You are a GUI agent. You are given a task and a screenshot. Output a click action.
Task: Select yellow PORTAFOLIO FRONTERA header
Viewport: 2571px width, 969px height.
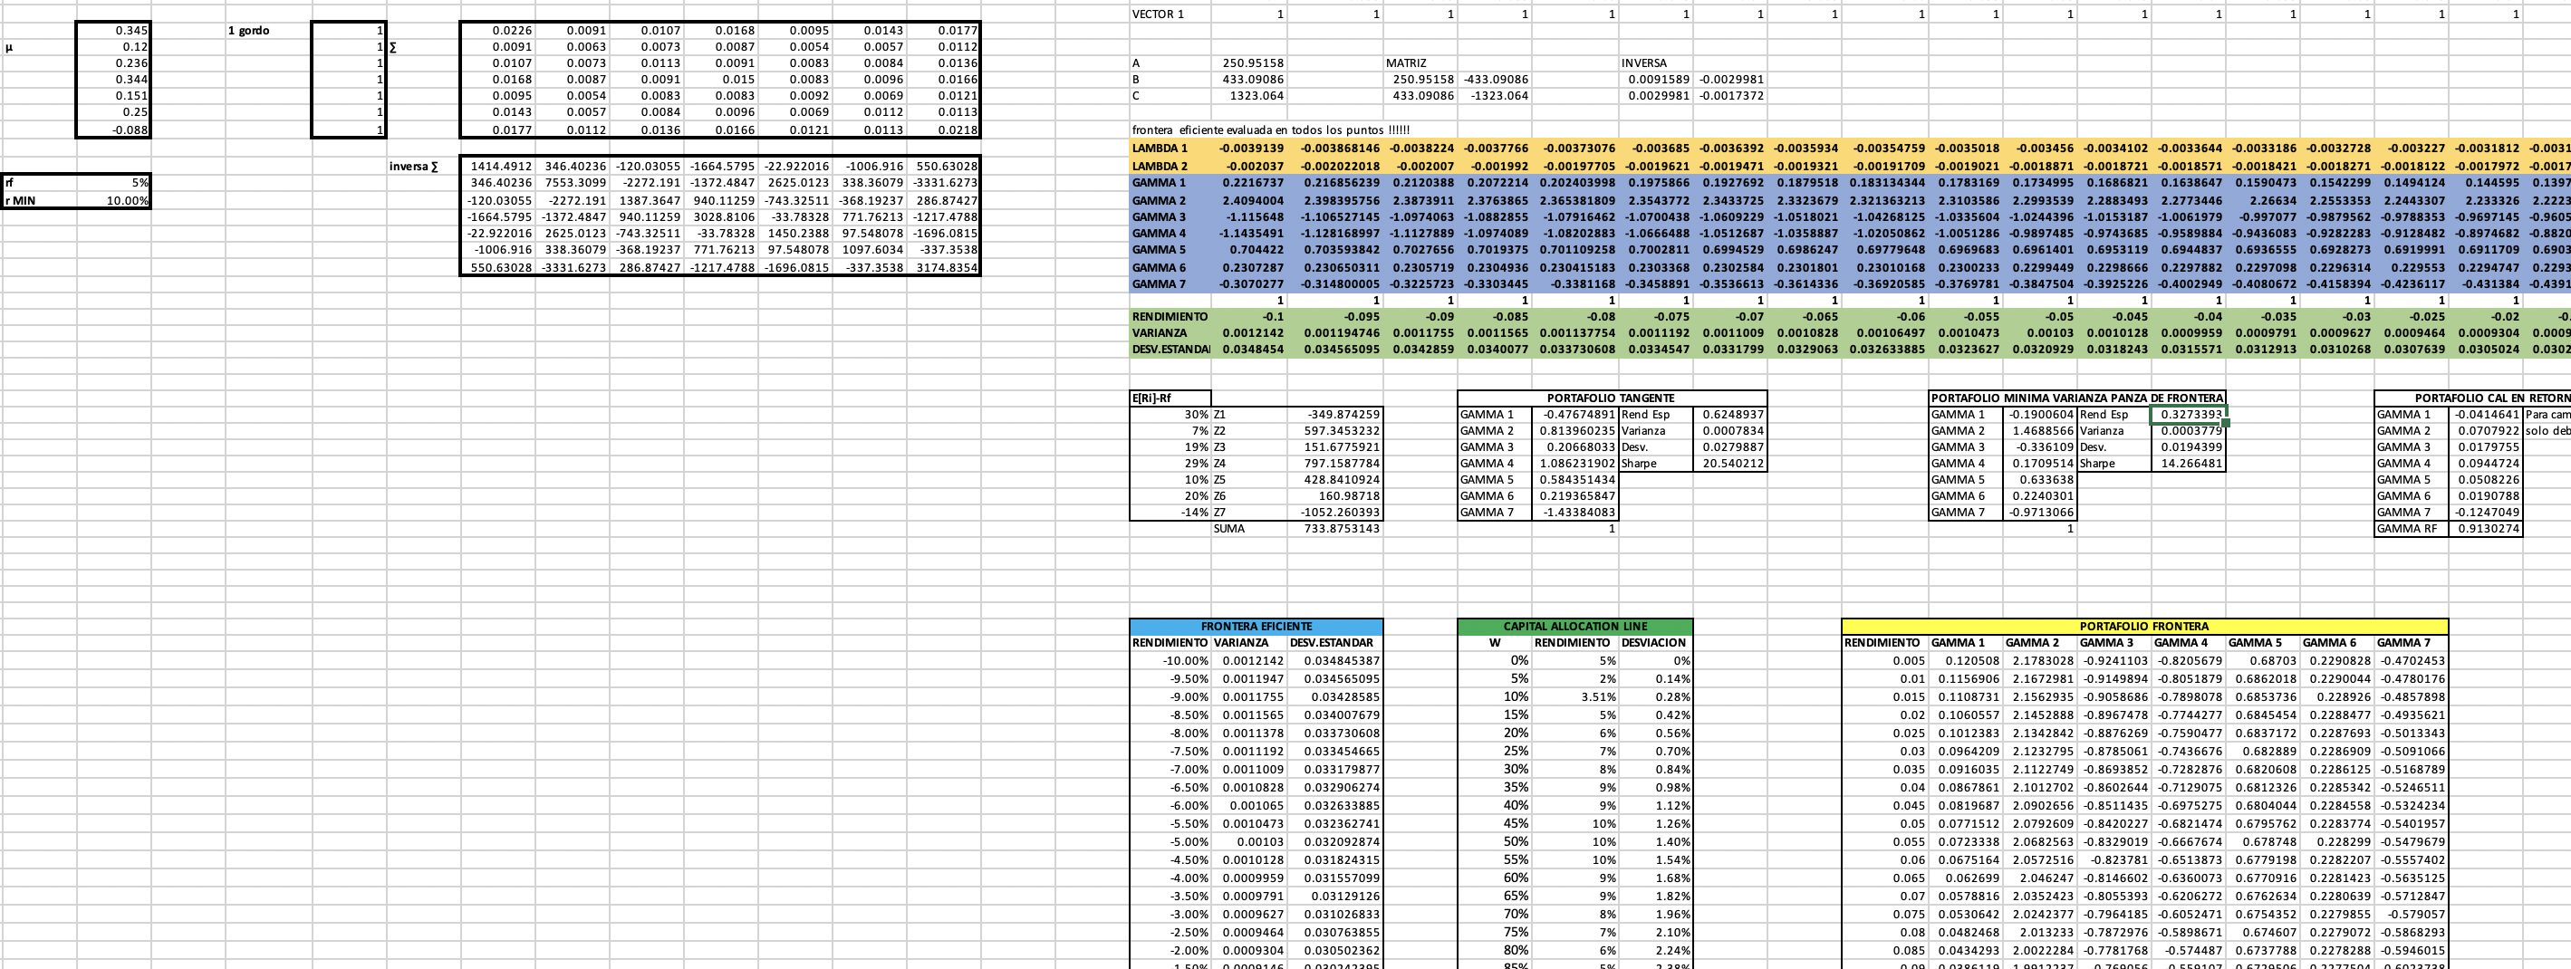2143,627
